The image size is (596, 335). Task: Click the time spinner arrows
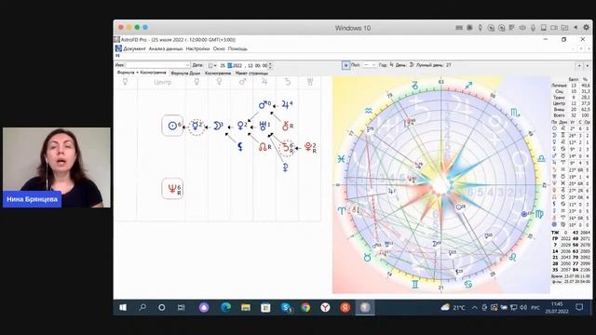point(270,65)
